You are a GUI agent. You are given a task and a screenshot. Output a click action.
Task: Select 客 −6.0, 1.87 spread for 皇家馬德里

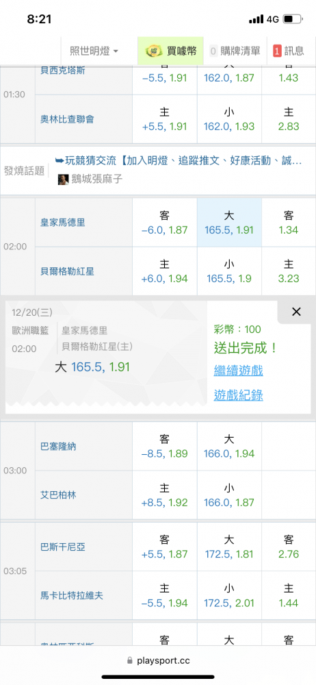pos(165,223)
